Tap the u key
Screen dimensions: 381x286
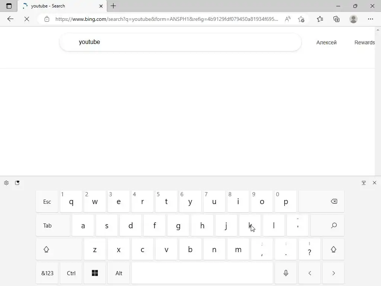(214, 201)
